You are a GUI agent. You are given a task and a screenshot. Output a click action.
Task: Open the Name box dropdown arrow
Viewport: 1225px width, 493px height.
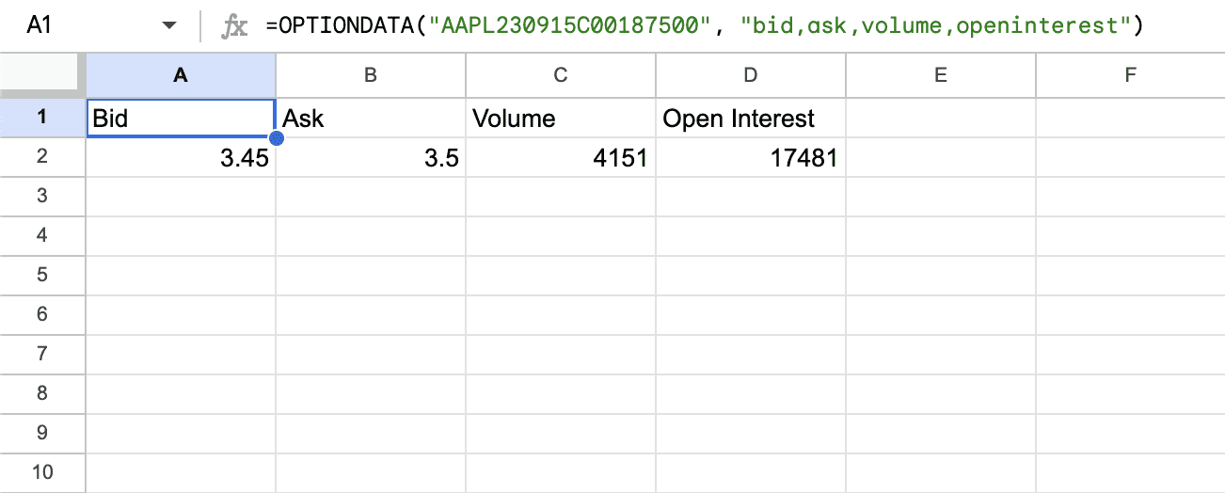point(169,26)
